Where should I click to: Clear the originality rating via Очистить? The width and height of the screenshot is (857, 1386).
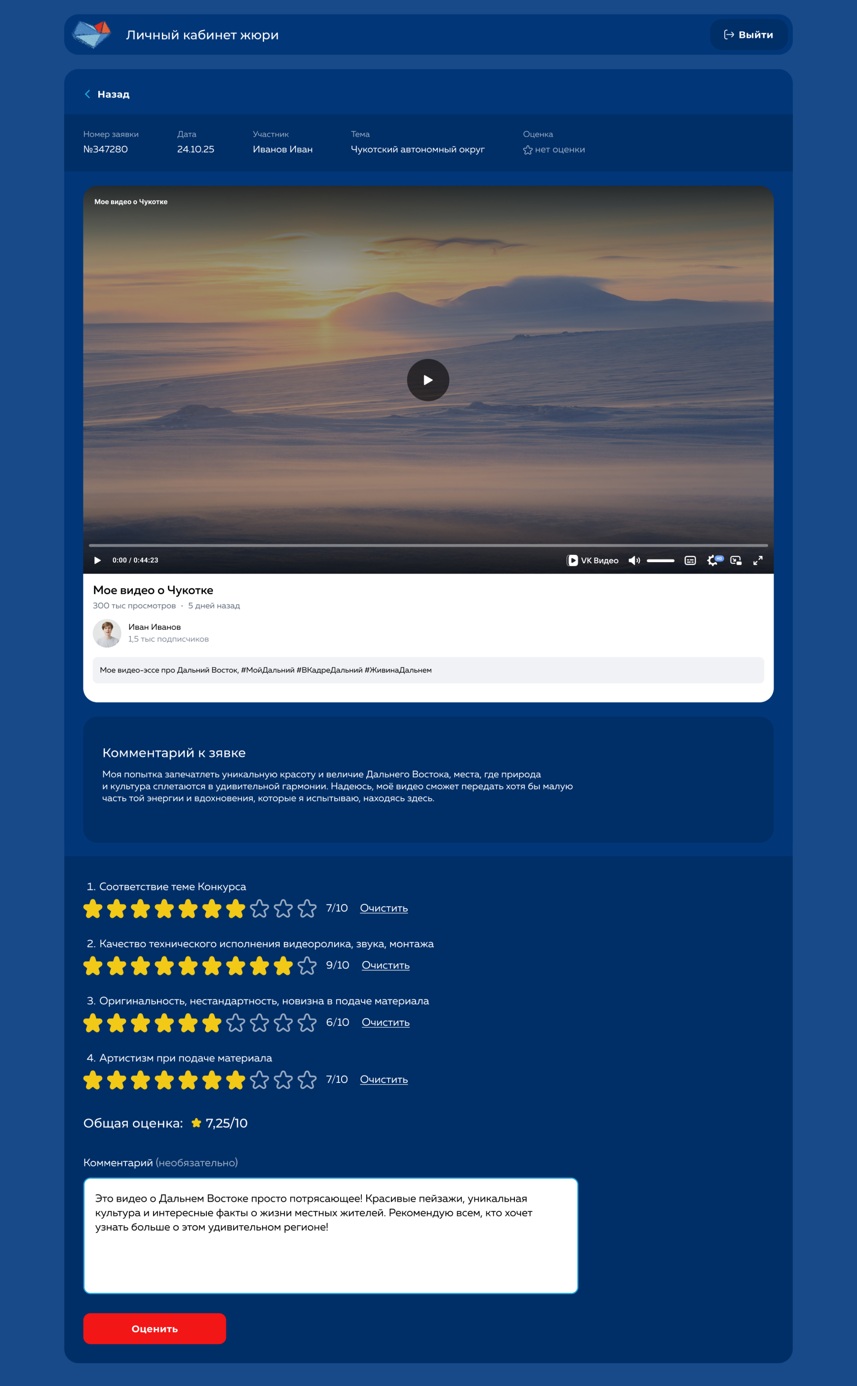(386, 1022)
